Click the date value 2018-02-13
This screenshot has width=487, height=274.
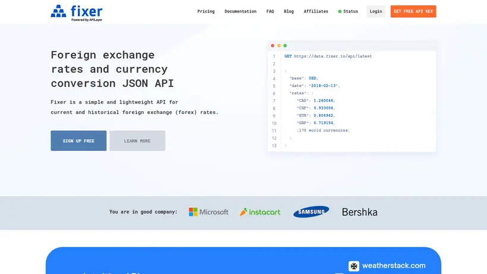tap(323, 86)
